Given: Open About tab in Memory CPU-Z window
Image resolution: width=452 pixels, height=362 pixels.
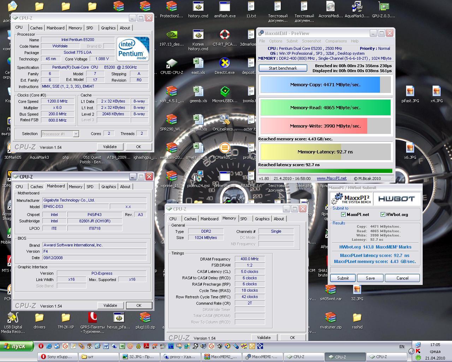Looking at the screenshot, I should 279,219.
